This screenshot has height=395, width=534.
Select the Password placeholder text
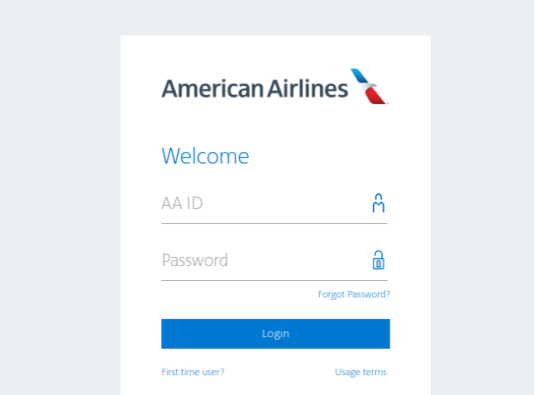[x=194, y=260]
